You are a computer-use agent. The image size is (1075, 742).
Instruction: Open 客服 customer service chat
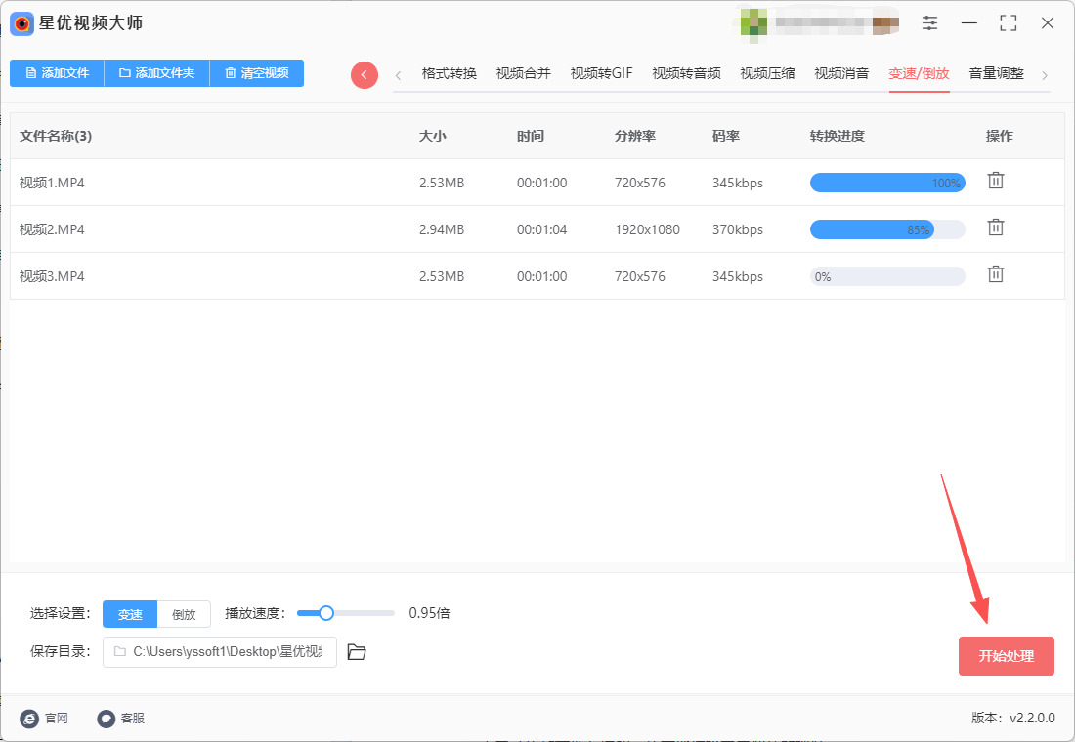[x=121, y=719]
